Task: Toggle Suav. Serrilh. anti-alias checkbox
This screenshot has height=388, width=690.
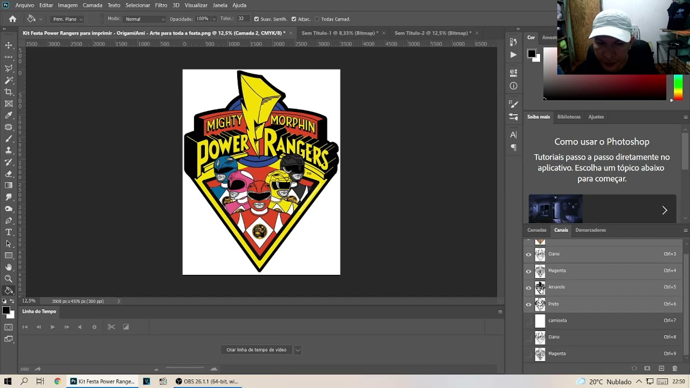Action: tap(256, 19)
